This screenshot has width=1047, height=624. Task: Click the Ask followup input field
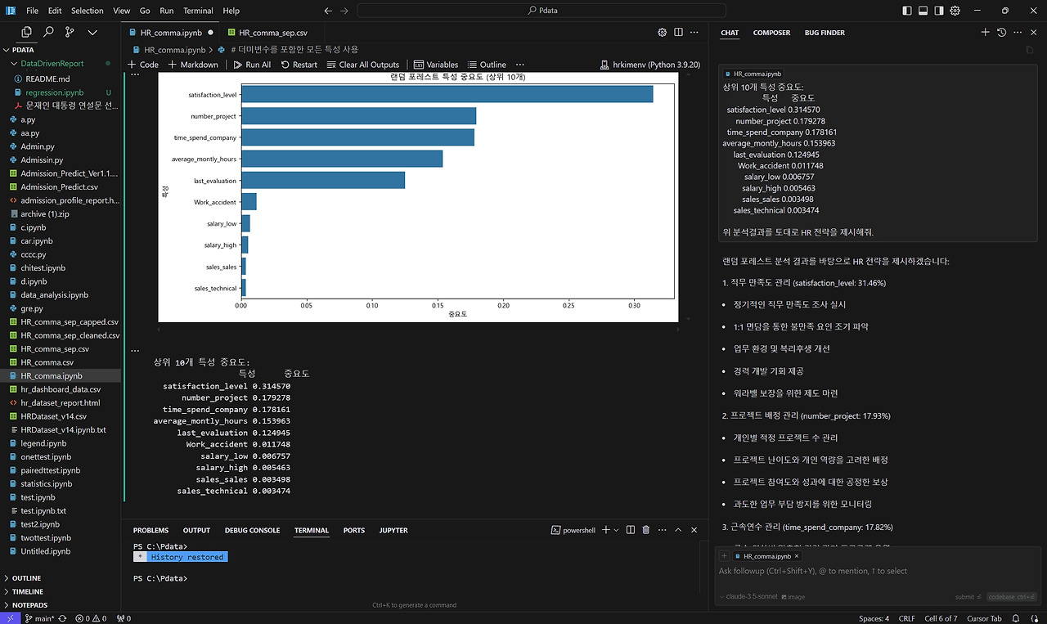click(x=875, y=571)
